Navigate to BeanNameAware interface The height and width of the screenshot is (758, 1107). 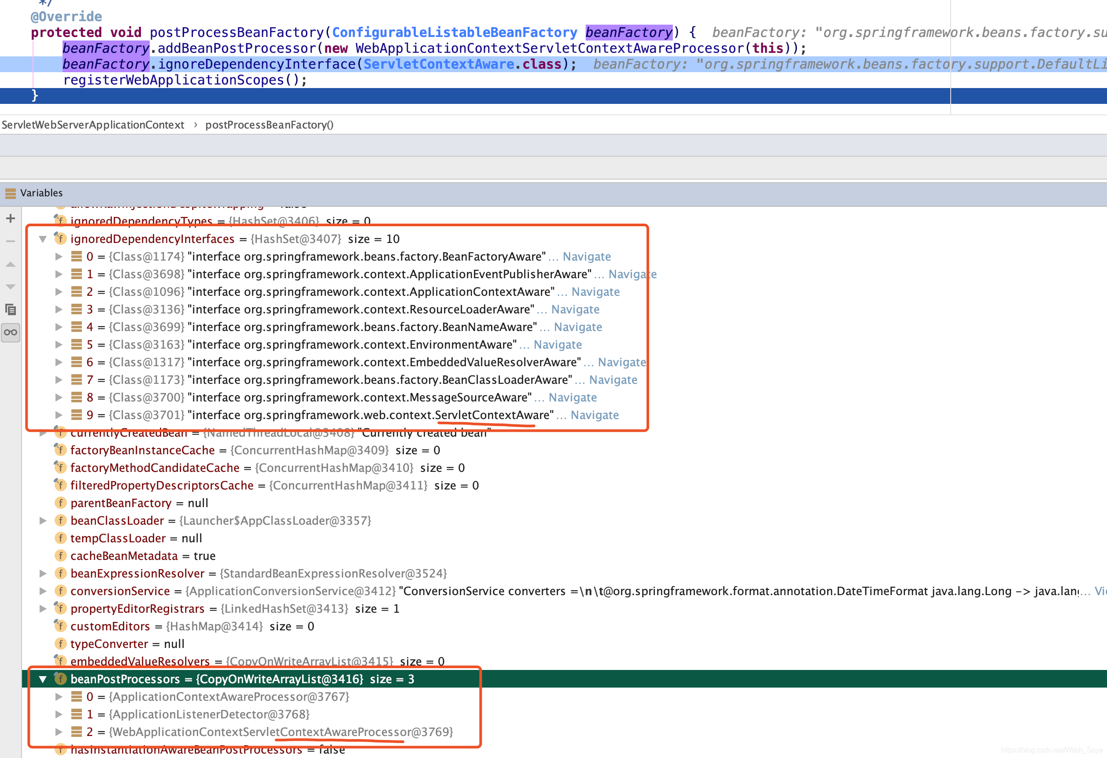click(578, 327)
